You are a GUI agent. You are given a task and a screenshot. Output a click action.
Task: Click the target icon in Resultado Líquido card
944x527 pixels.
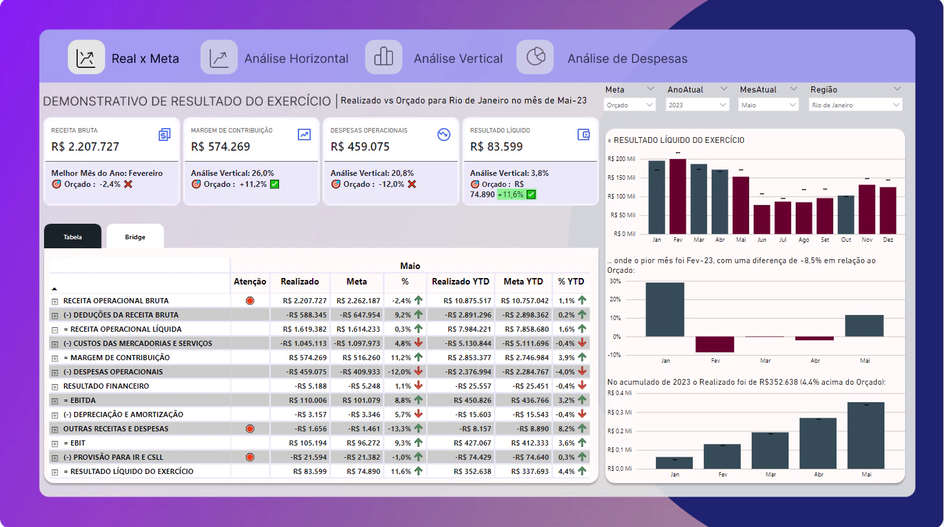coord(475,184)
